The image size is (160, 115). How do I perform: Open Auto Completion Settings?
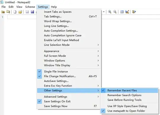point(69,31)
